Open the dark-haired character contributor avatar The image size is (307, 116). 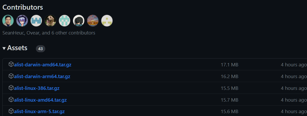79,21
